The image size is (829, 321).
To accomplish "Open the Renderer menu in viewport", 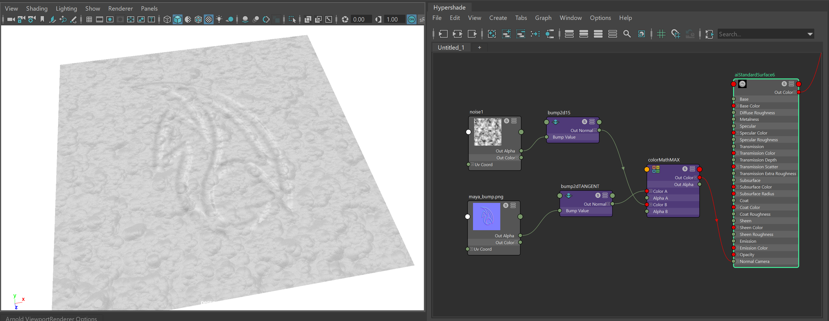I will pos(120,9).
